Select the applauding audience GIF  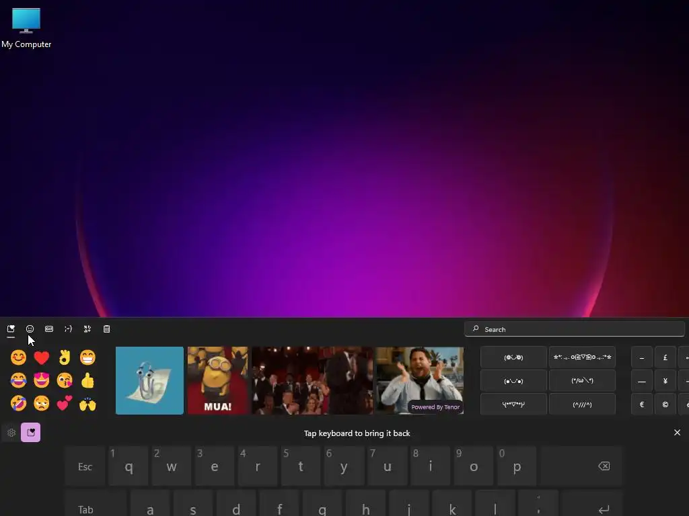[x=312, y=380]
